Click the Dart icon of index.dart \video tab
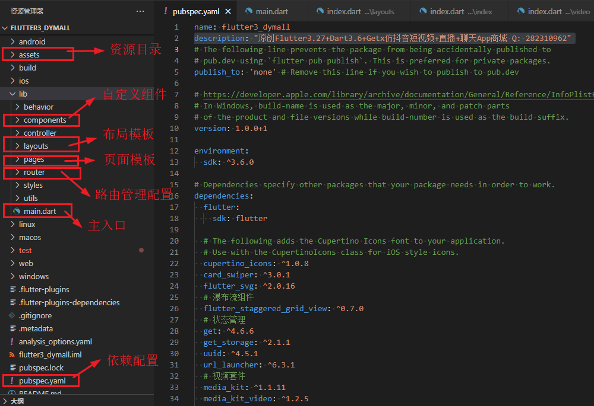 522,11
